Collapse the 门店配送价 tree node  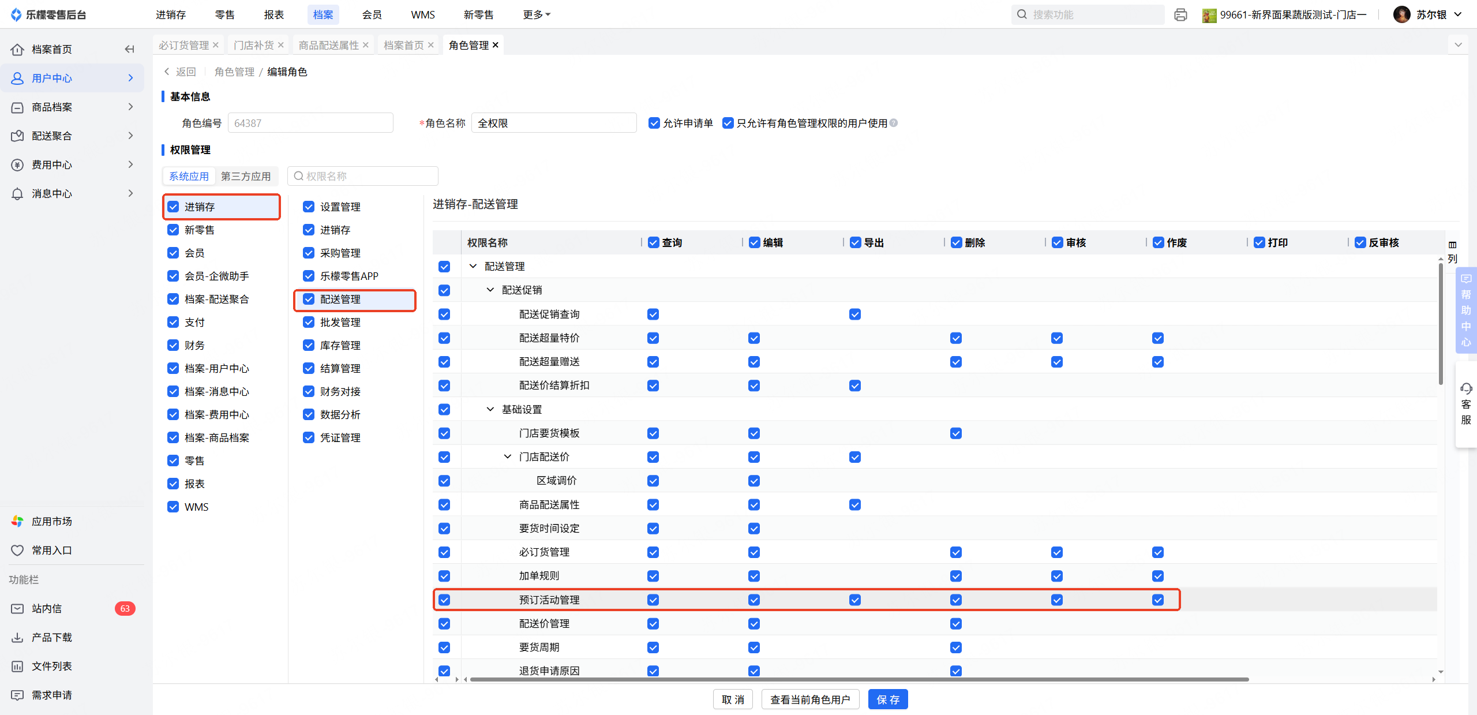point(508,456)
